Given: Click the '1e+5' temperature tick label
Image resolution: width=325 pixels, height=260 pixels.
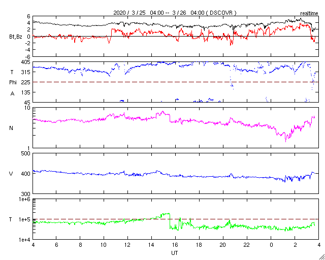Looking at the screenshot, I should tap(25, 219).
